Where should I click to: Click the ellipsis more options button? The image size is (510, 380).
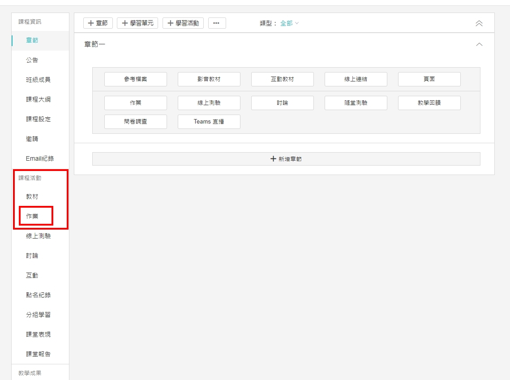[x=217, y=23]
